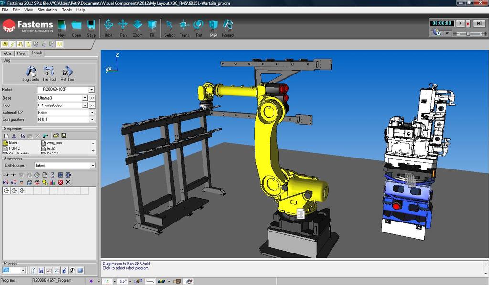Click the Fastems logo
Screen dimensions: 489x285
28,26
